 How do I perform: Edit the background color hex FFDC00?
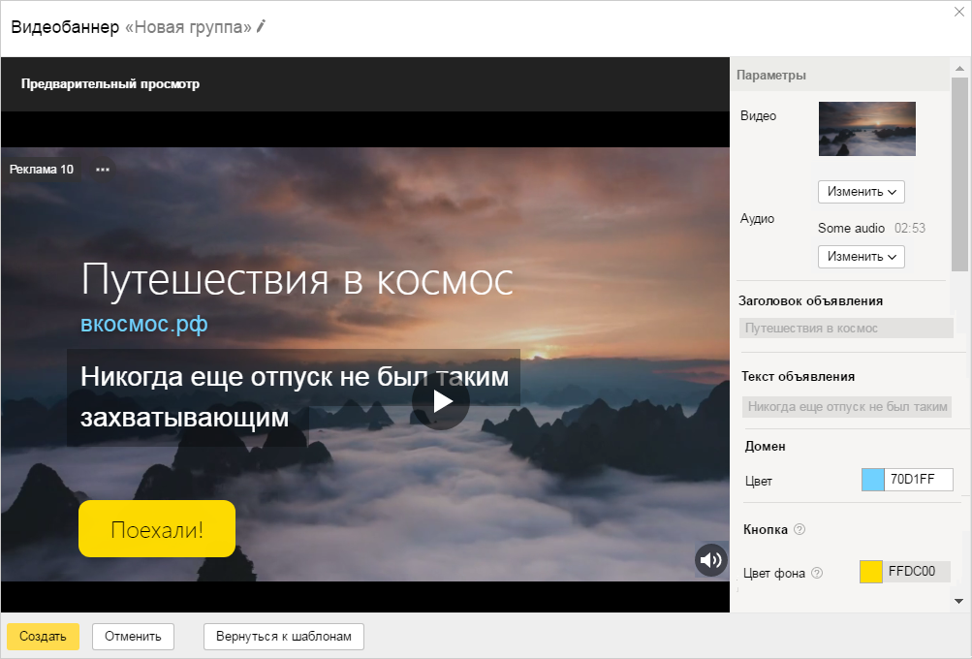click(x=916, y=572)
